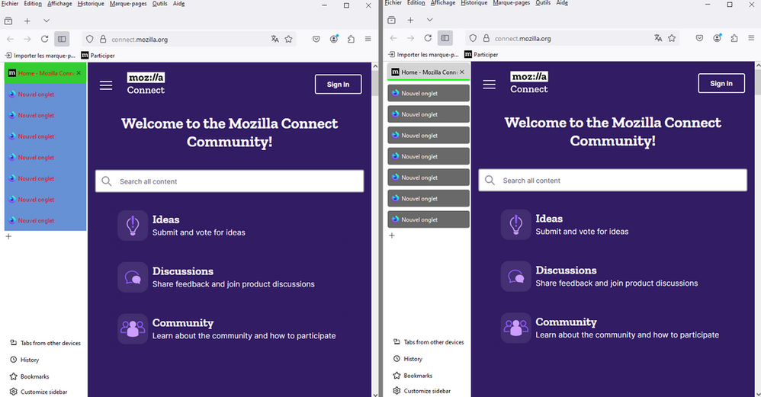
Task: Toggle the bookmark star in the left window
Action: pos(289,39)
